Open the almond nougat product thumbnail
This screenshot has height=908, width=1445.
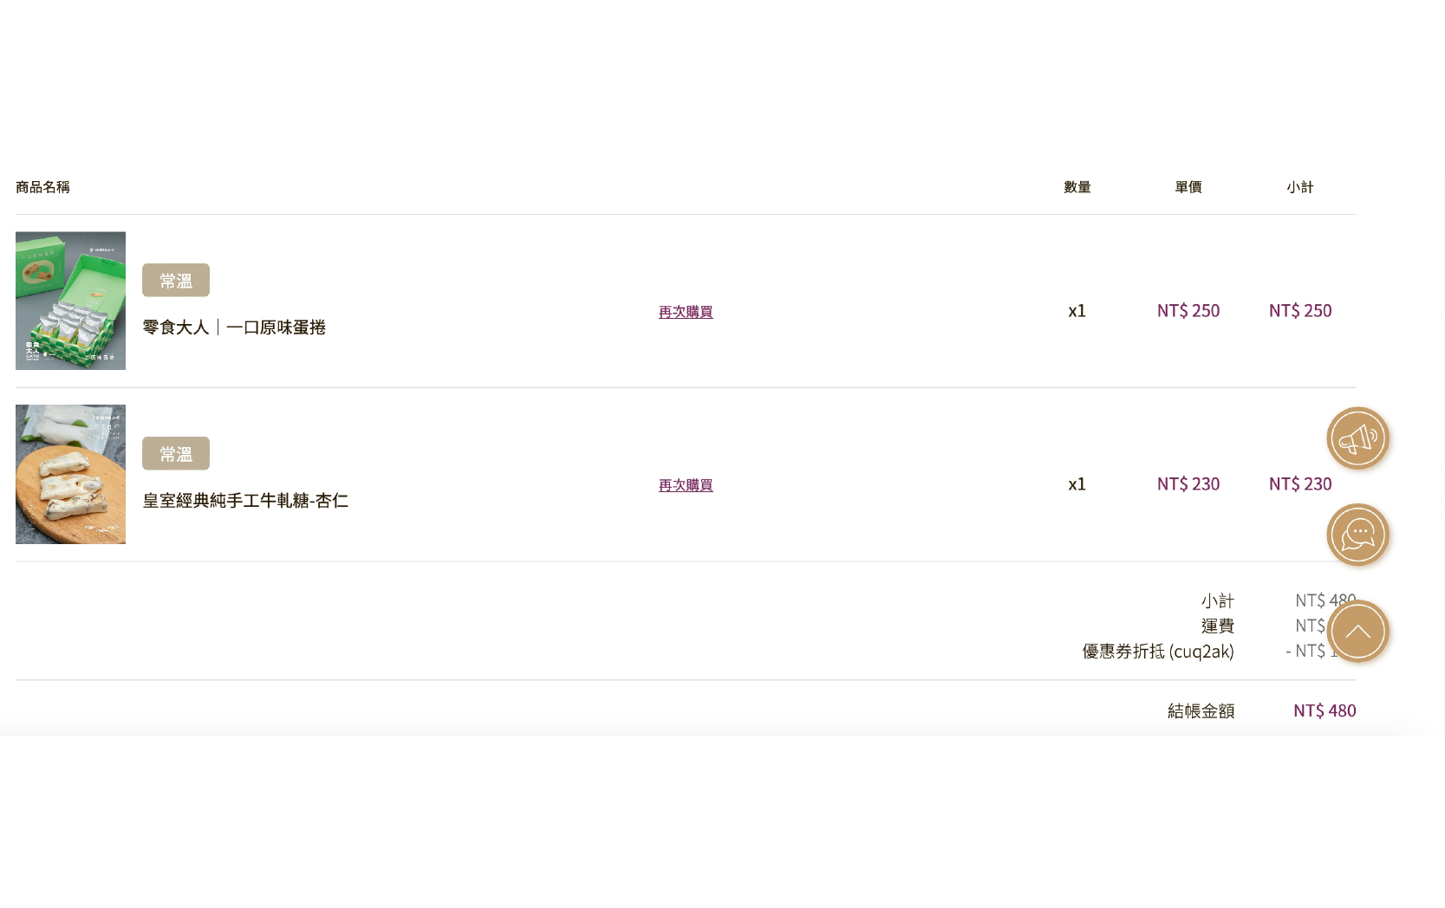tap(70, 474)
